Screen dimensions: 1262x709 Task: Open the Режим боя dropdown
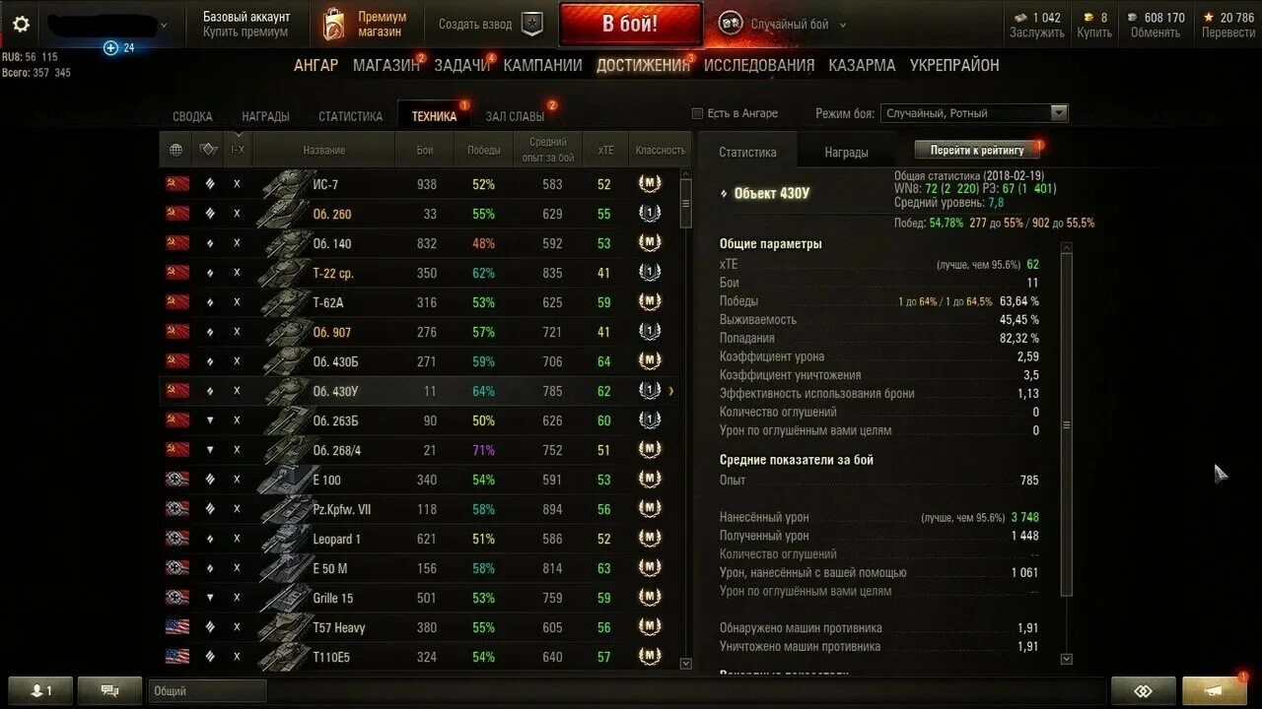click(x=974, y=113)
